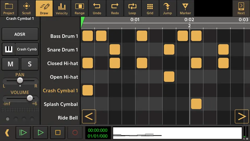
Task: Select the Bass Drum 1 row label
Action: (64, 36)
